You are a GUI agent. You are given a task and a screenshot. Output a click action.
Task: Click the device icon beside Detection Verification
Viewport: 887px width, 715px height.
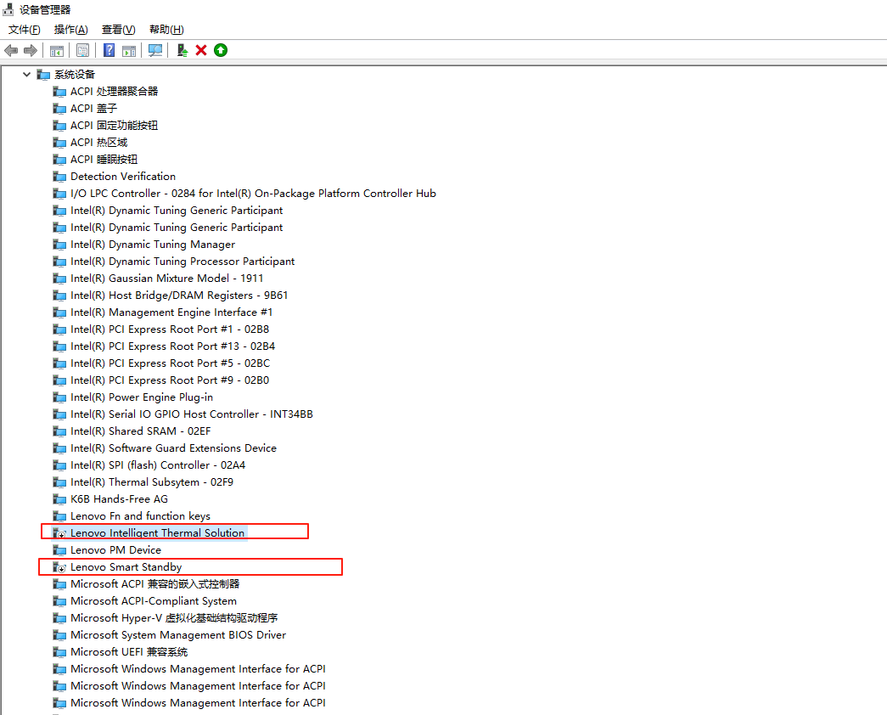point(59,177)
